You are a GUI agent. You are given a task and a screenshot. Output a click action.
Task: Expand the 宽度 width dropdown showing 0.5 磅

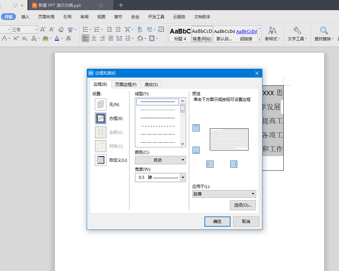click(183, 178)
